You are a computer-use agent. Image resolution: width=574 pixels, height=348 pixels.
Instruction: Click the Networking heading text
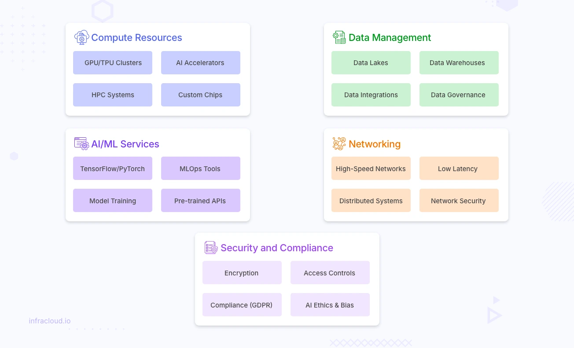pyautogui.click(x=375, y=144)
